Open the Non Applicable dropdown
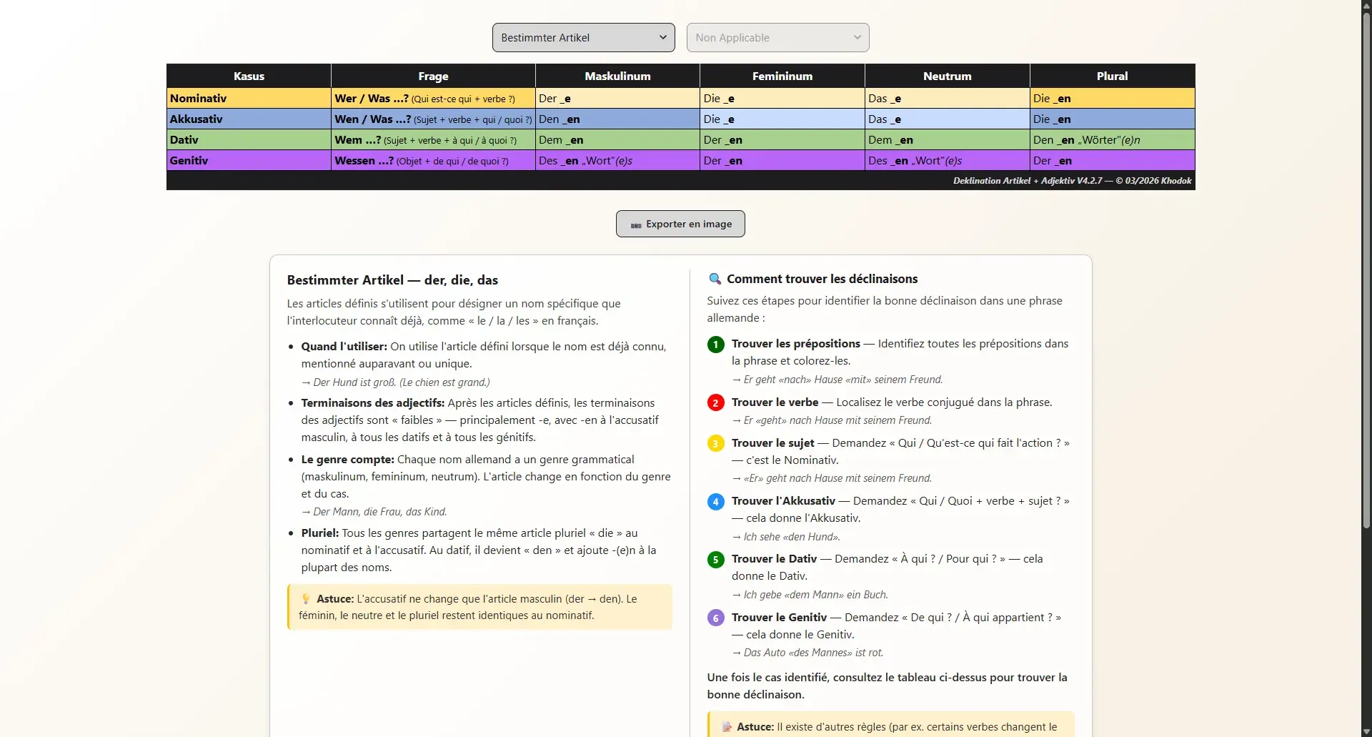Image resolution: width=1372 pixels, height=737 pixels. point(777,37)
